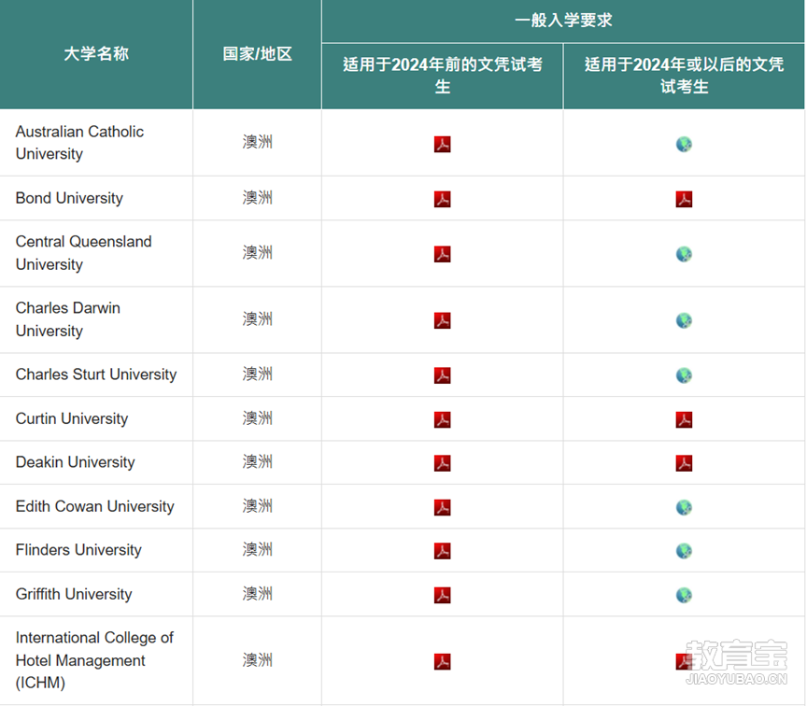Select Curtin University name

[72, 418]
